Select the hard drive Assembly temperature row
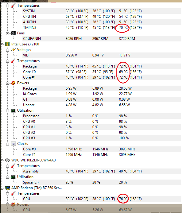Image resolution: width=182 pixels, height=213 pixels. point(102,171)
